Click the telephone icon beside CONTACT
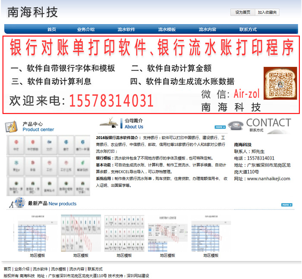 click(x=236, y=125)
